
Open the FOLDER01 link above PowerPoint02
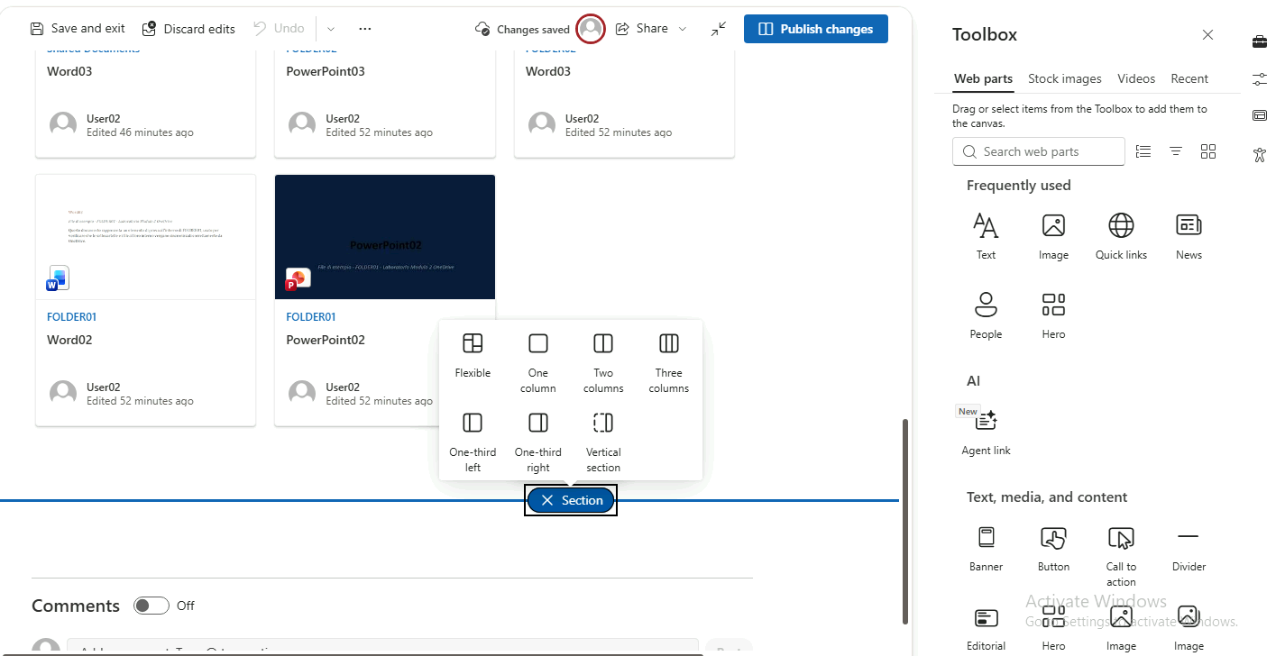(x=311, y=317)
